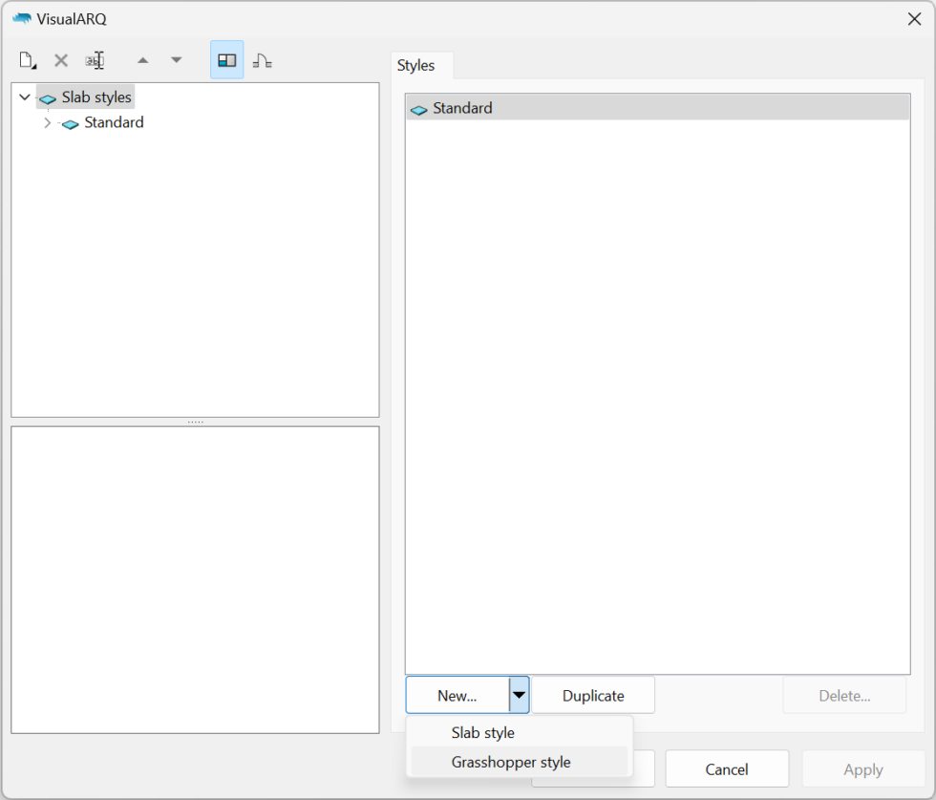Move style down with down arrow
This screenshot has width=936, height=800.
pyautogui.click(x=176, y=60)
